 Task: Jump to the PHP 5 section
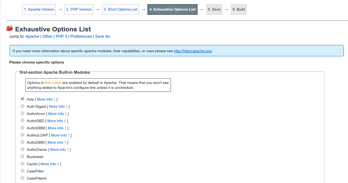pyautogui.click(x=61, y=37)
